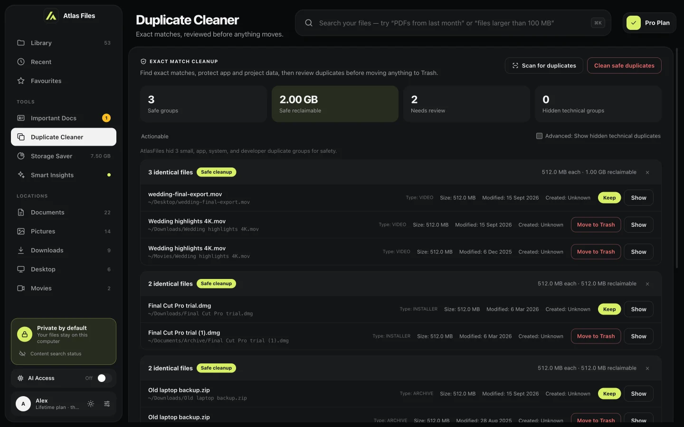Image resolution: width=684 pixels, height=427 pixels.
Task: Switch theme with the sun icon
Action: point(91,404)
